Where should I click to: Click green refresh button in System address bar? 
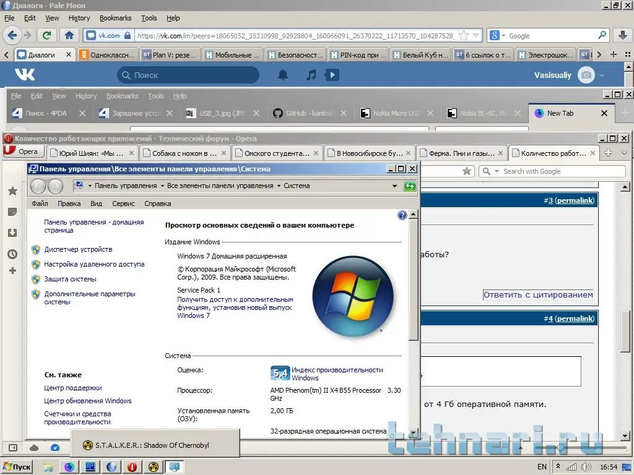pos(410,186)
